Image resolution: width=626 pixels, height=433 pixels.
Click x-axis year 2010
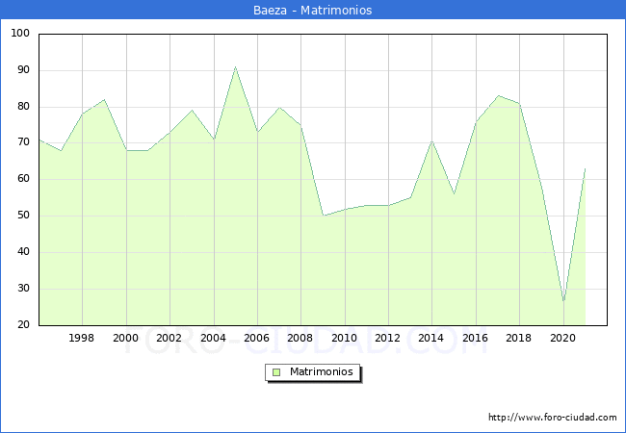pos(344,338)
